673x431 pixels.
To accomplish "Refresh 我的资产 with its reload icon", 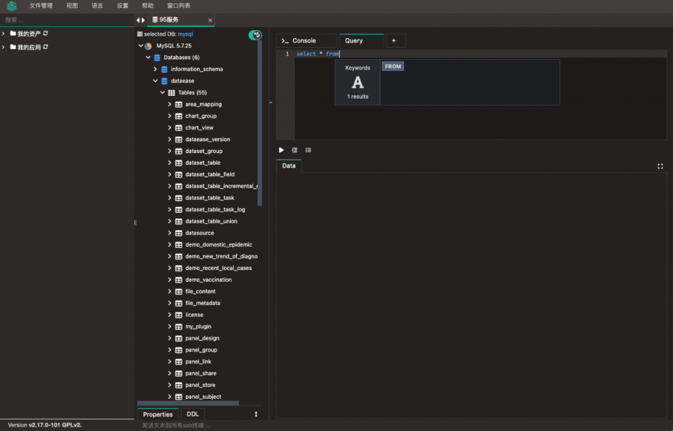I will (x=45, y=34).
